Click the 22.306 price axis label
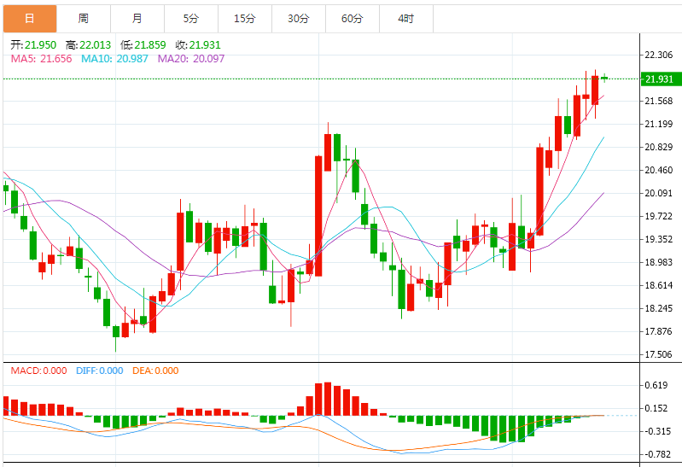The width and height of the screenshot is (682, 467). (x=658, y=55)
